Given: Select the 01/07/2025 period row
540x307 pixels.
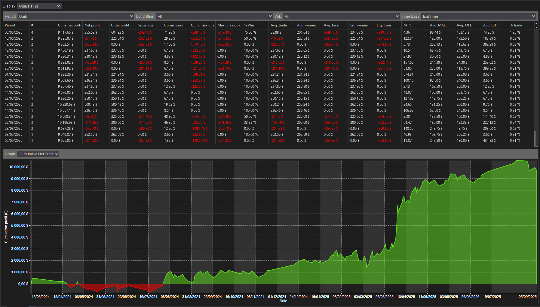Looking at the screenshot, I should click(x=268, y=74).
